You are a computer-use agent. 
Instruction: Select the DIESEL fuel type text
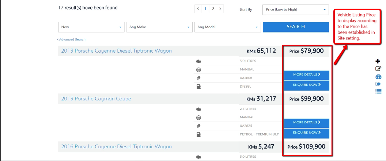[245, 87]
